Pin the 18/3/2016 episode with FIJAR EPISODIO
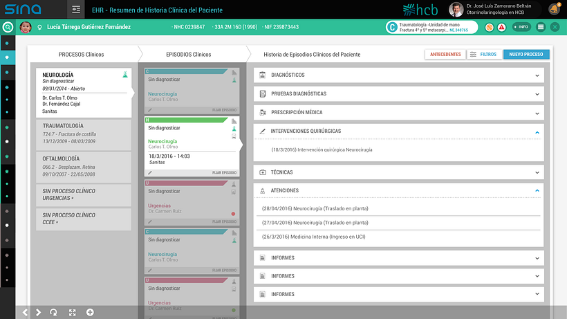Screen dimensions: 567x319 pos(224,173)
